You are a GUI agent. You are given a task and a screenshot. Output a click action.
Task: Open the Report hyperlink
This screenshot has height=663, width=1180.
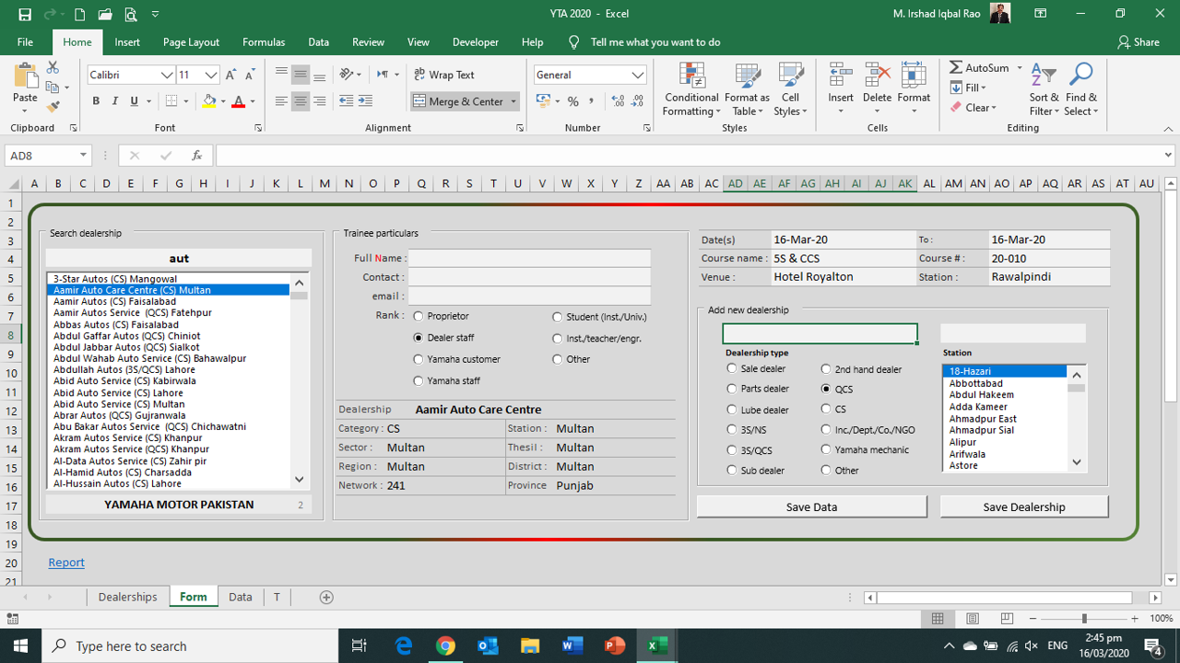click(x=66, y=563)
